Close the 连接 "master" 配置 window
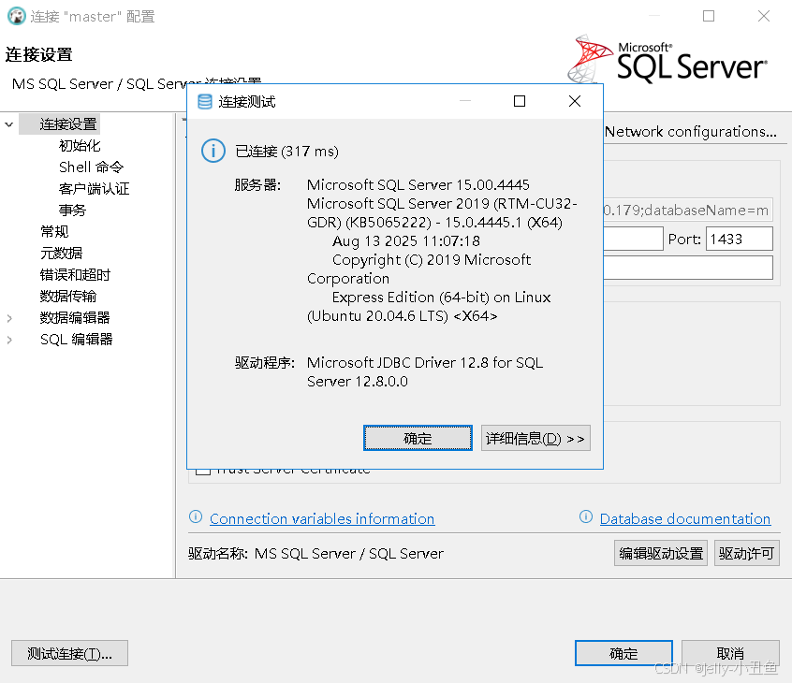This screenshot has width=792, height=683. [764, 16]
